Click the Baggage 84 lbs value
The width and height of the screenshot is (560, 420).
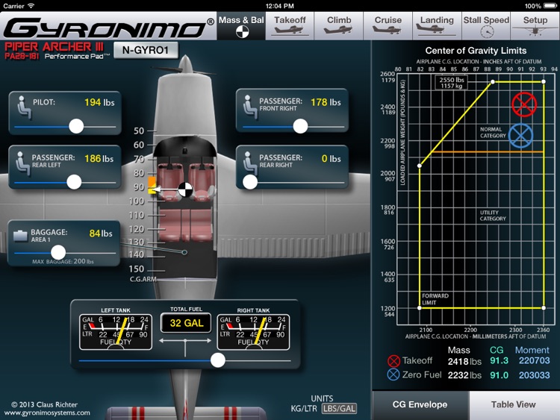coord(101,233)
